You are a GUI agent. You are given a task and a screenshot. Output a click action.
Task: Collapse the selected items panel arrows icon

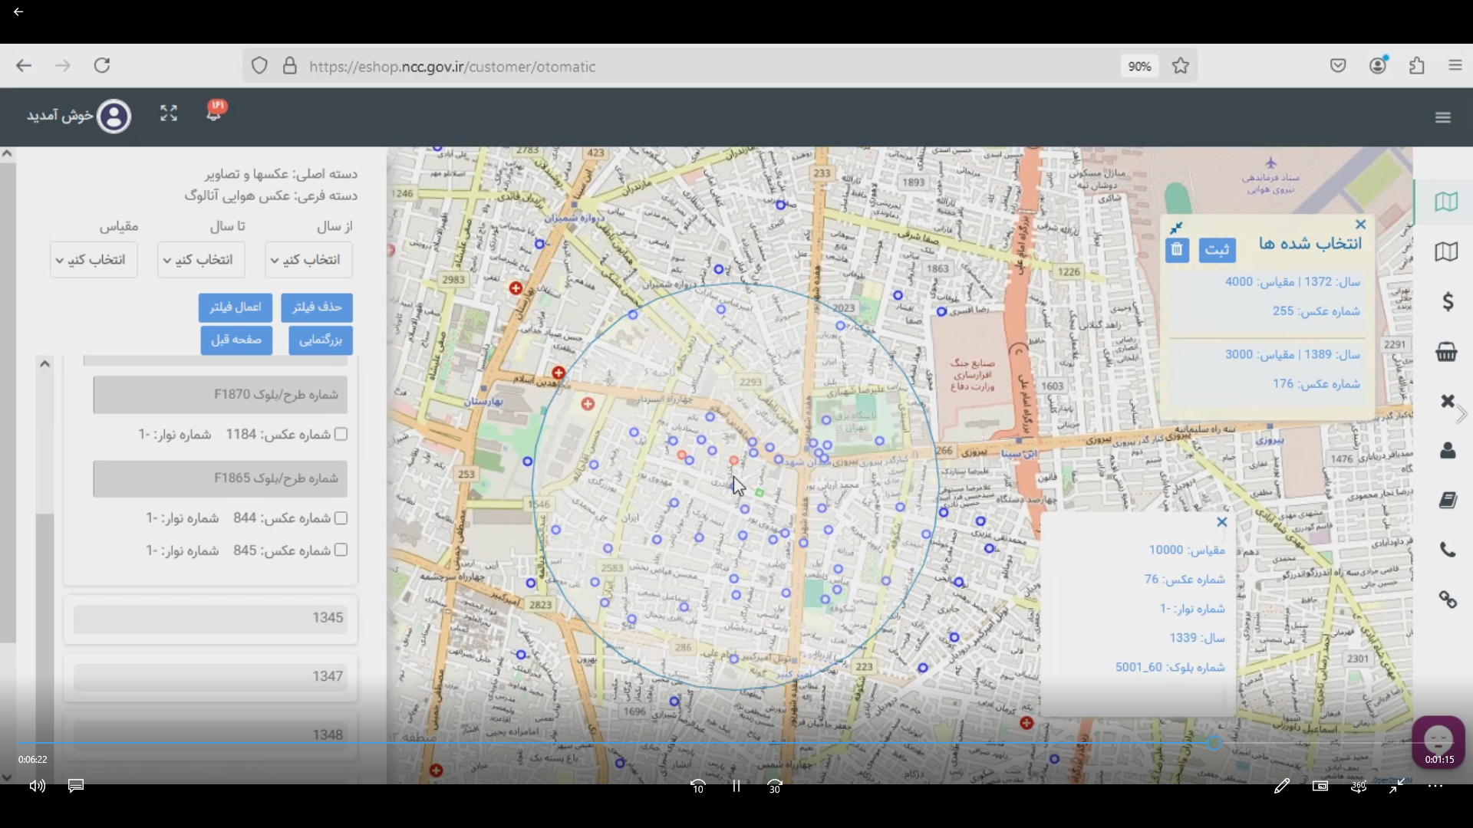[1176, 228]
